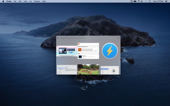This screenshot has width=170, height=106.
Task: Open the Apple menu
Action: (3, 1)
